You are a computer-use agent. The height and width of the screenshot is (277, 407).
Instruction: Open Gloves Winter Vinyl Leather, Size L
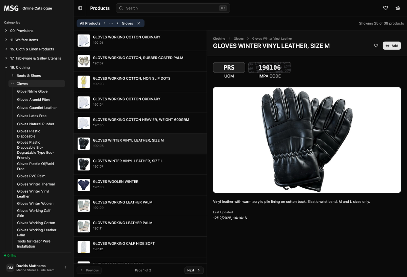point(140,164)
